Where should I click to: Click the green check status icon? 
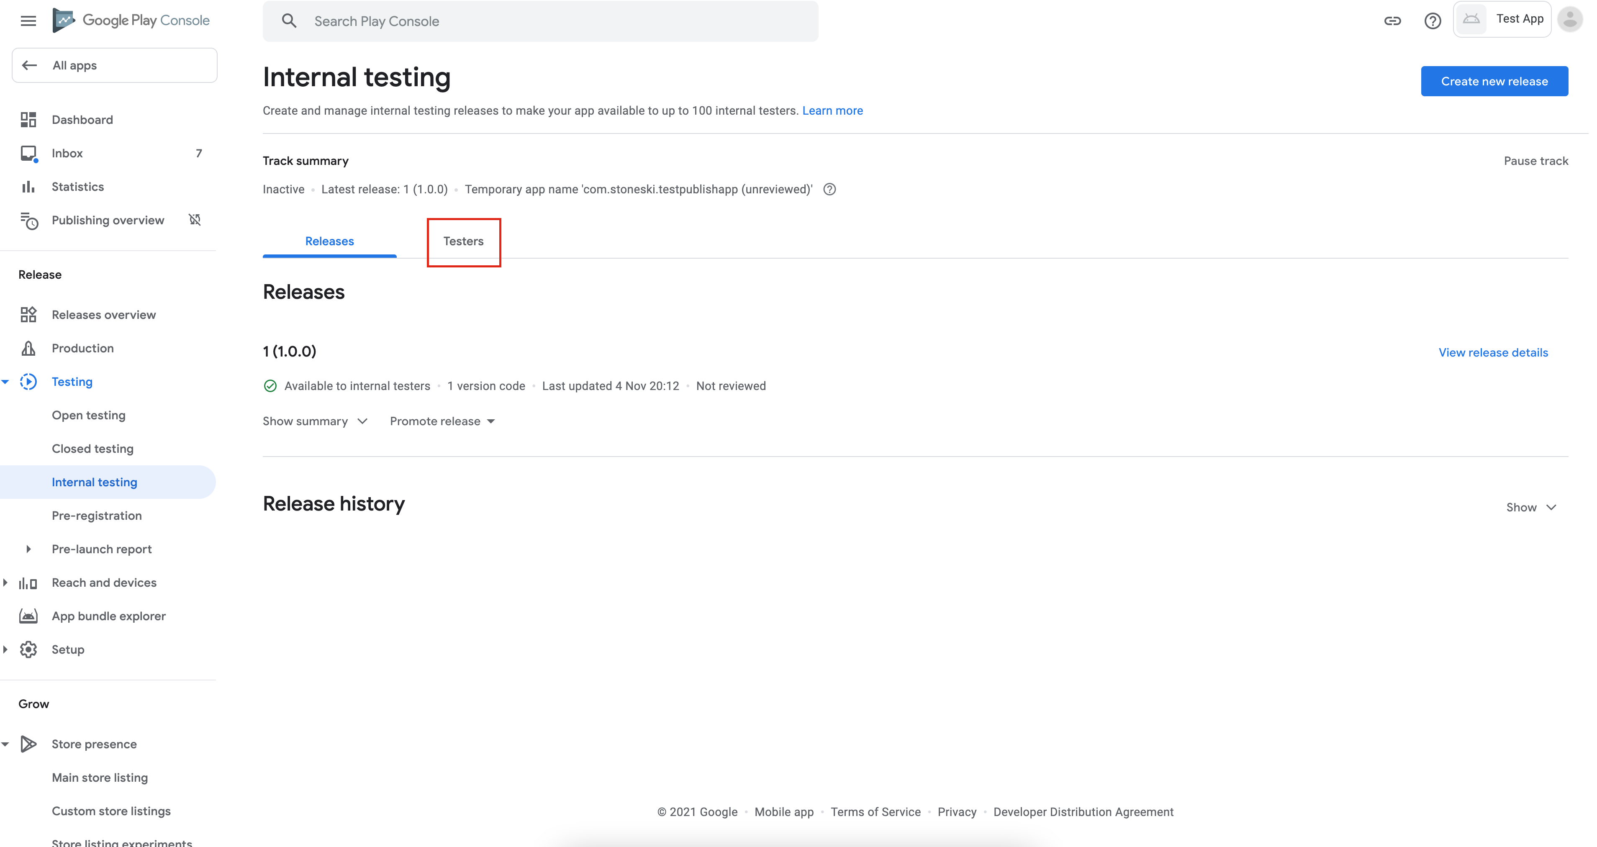pos(270,386)
